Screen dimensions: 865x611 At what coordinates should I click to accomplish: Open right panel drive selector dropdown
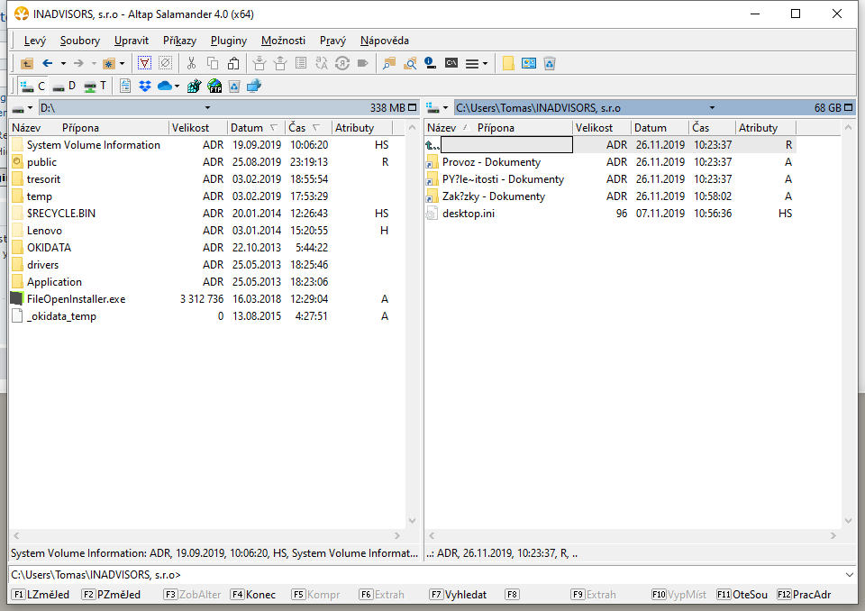[x=438, y=107]
